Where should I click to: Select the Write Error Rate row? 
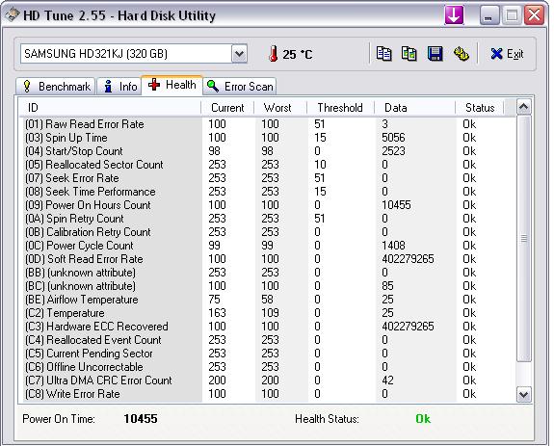tap(269, 394)
